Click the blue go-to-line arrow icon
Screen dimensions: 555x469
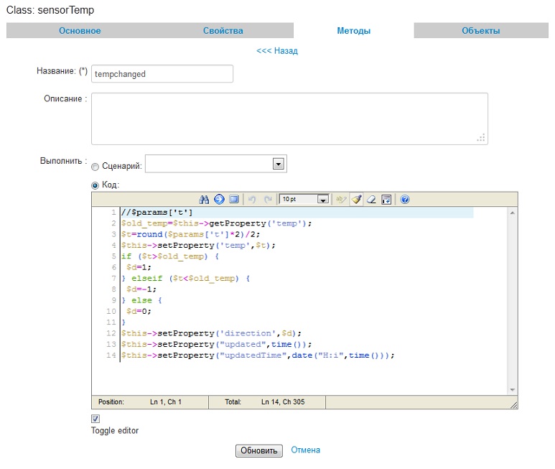pyautogui.click(x=219, y=199)
